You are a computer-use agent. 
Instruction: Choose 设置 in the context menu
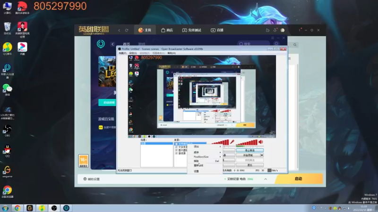(205, 171)
